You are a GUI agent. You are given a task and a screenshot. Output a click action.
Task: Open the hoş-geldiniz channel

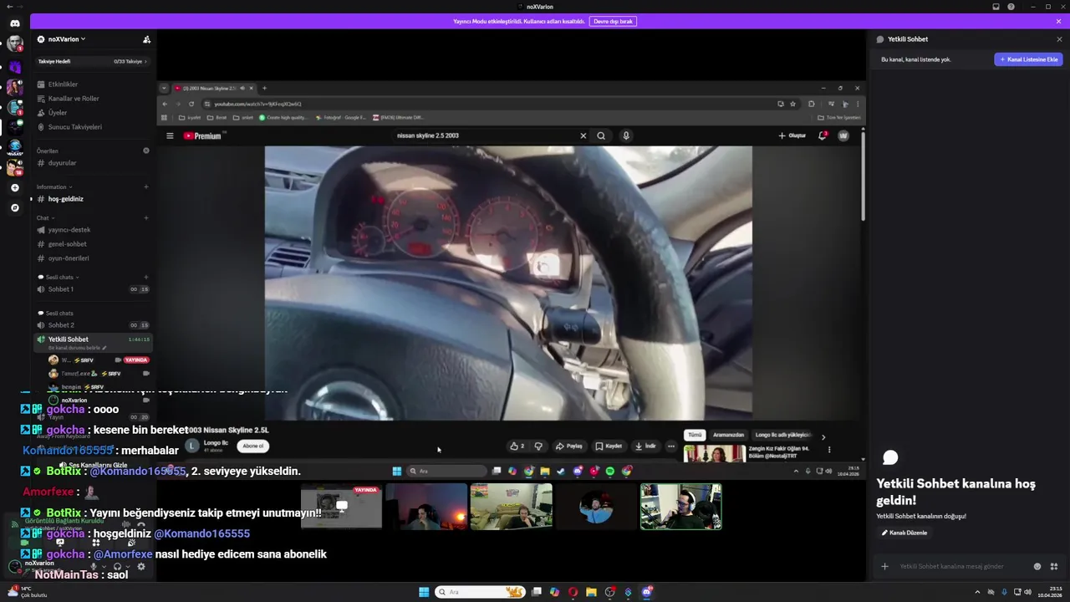click(92, 199)
